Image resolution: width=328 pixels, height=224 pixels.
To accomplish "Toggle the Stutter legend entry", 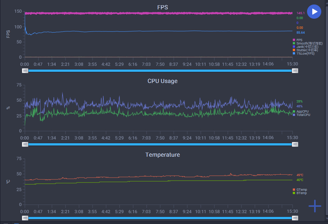I will coord(306,50).
